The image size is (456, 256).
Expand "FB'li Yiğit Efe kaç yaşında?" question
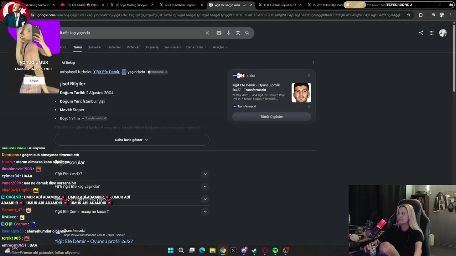[x=131, y=186]
